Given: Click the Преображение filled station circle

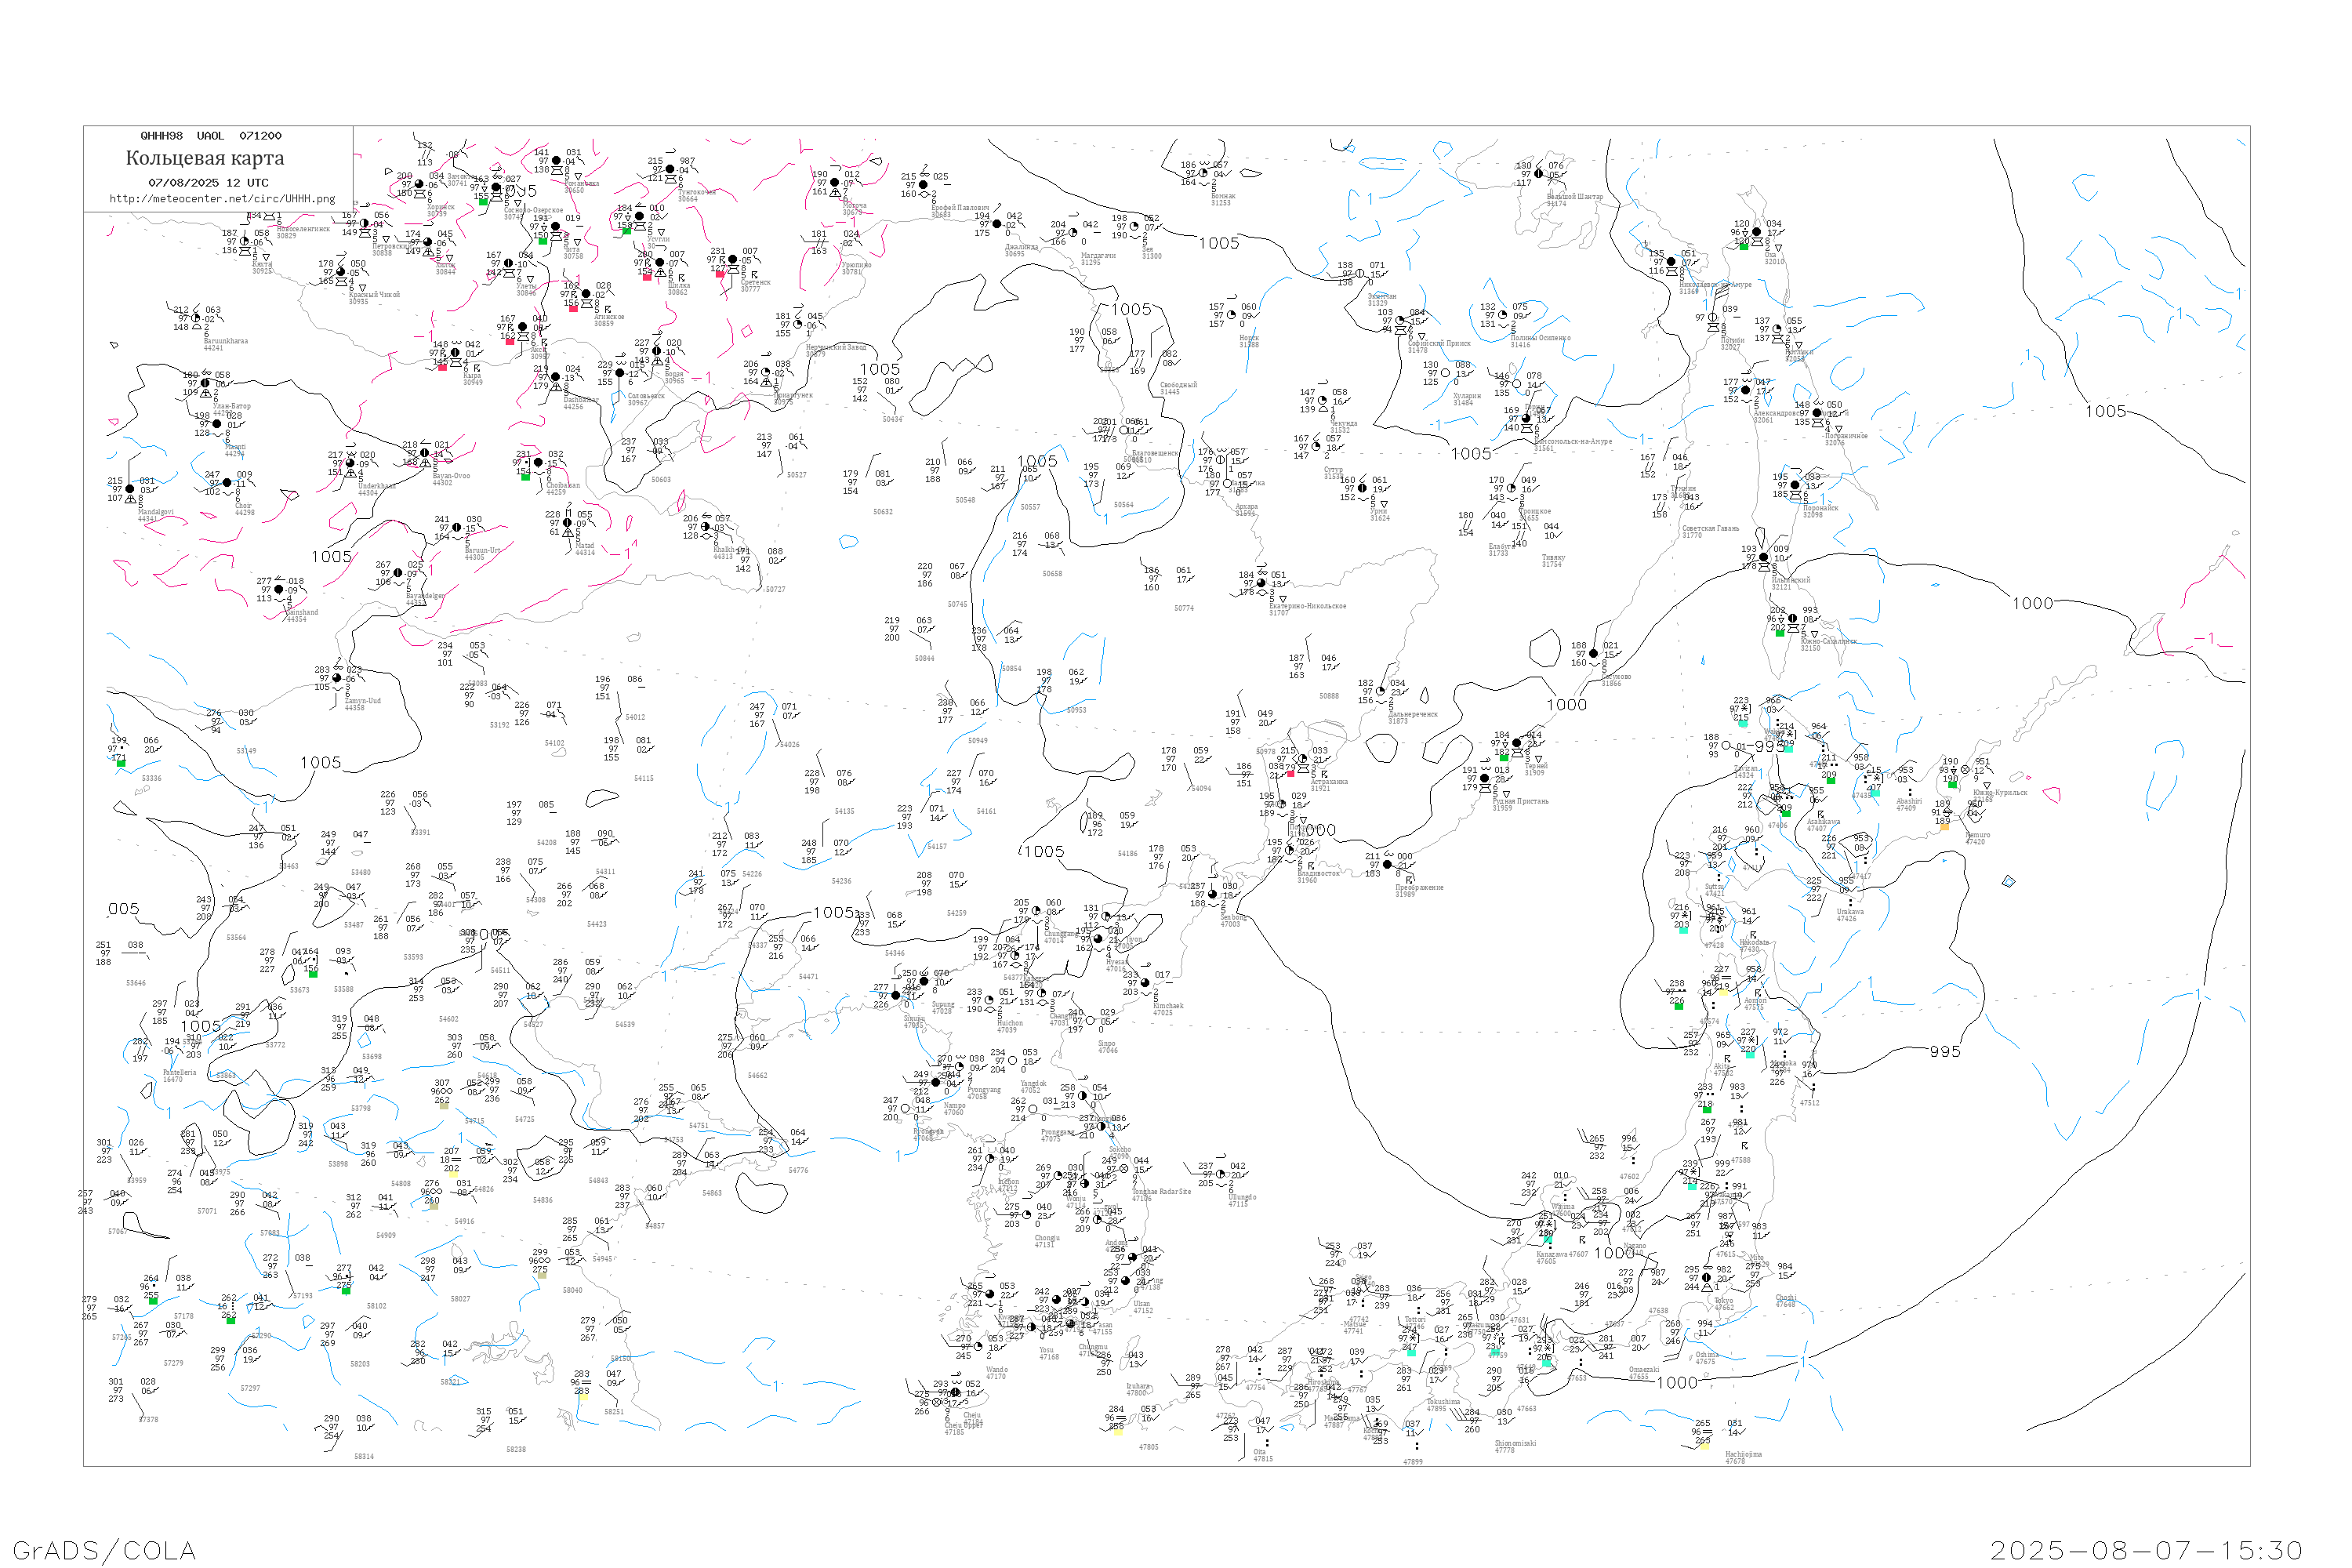Looking at the screenshot, I should pyautogui.click(x=1387, y=864).
